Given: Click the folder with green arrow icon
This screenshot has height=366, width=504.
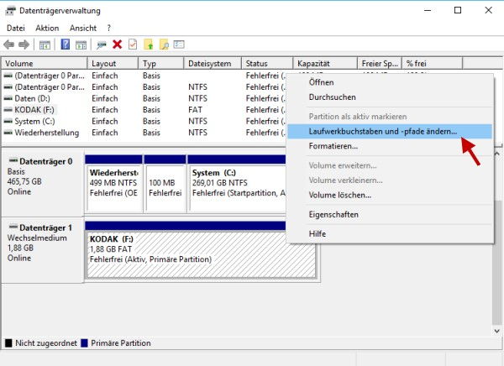Looking at the screenshot, I should tap(149, 44).
